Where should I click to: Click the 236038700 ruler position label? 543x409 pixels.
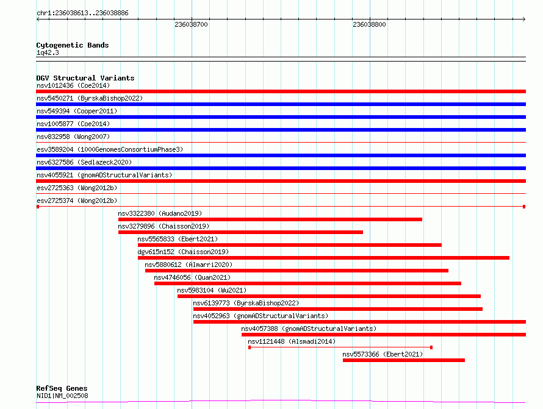[191, 24]
